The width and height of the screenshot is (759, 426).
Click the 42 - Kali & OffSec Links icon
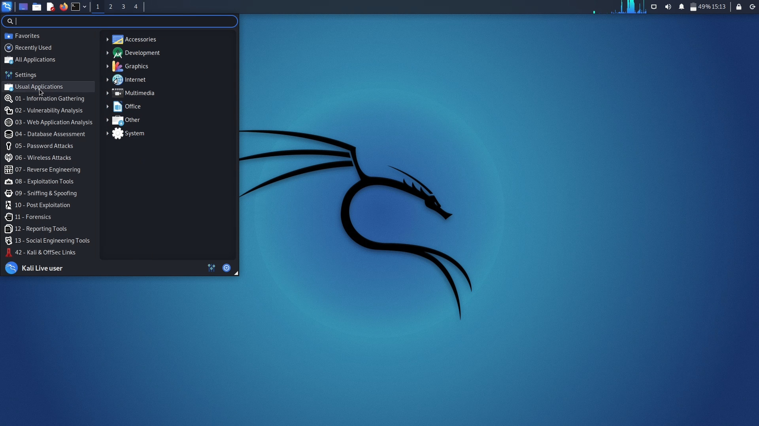coord(8,252)
